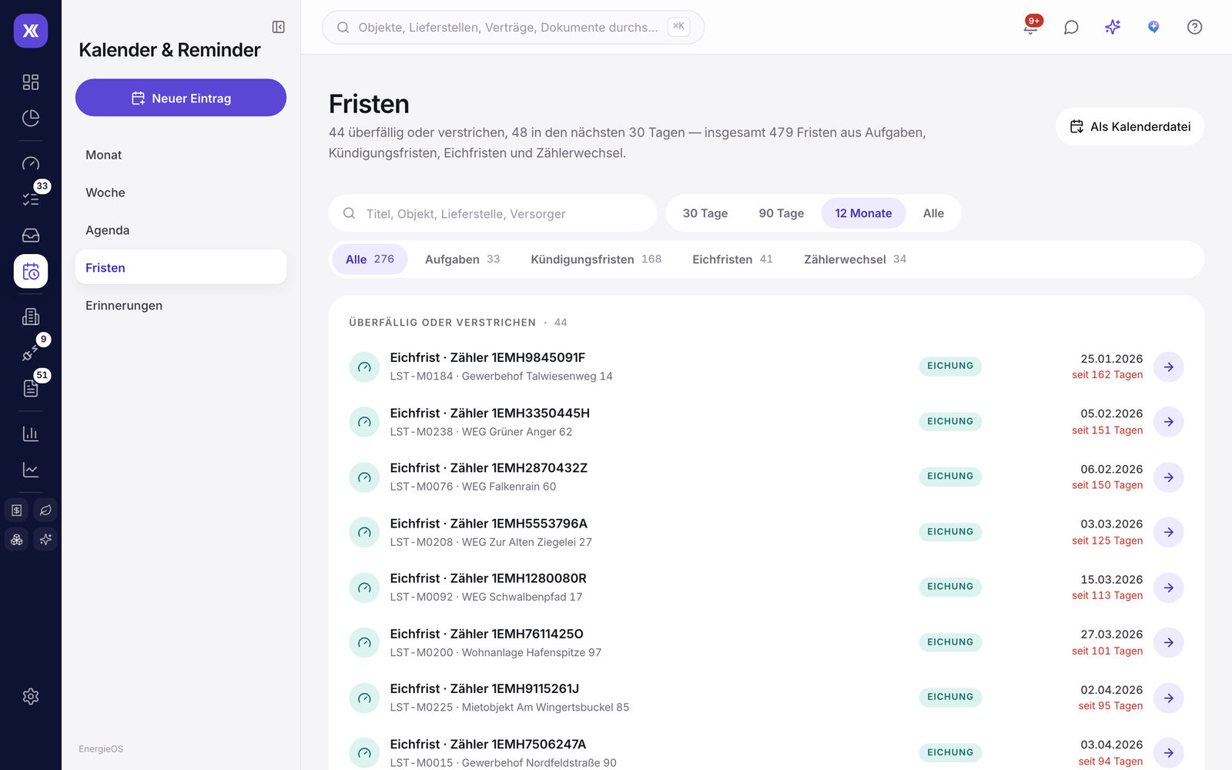Image resolution: width=1232 pixels, height=770 pixels.
Task: Select the 30 Tage range filter
Action: [x=705, y=213]
